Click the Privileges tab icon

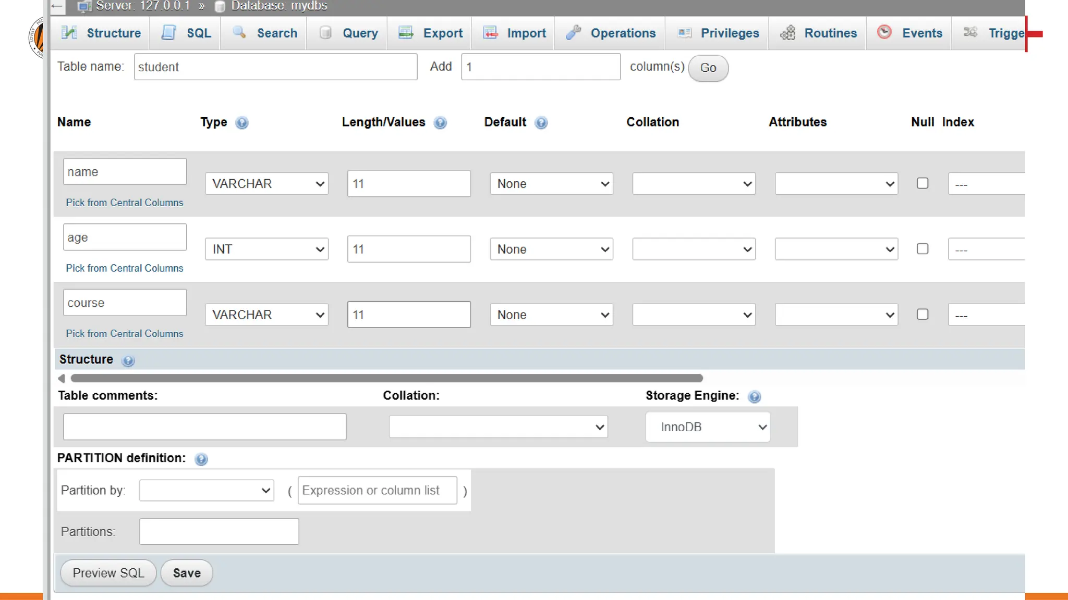pos(685,33)
